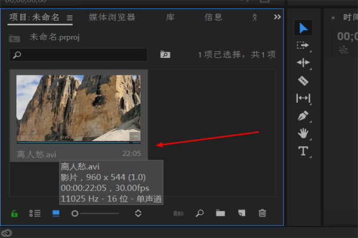The height and width of the screenshot is (238, 358).
Task: Click Create bin from search query icon
Action: (165, 54)
